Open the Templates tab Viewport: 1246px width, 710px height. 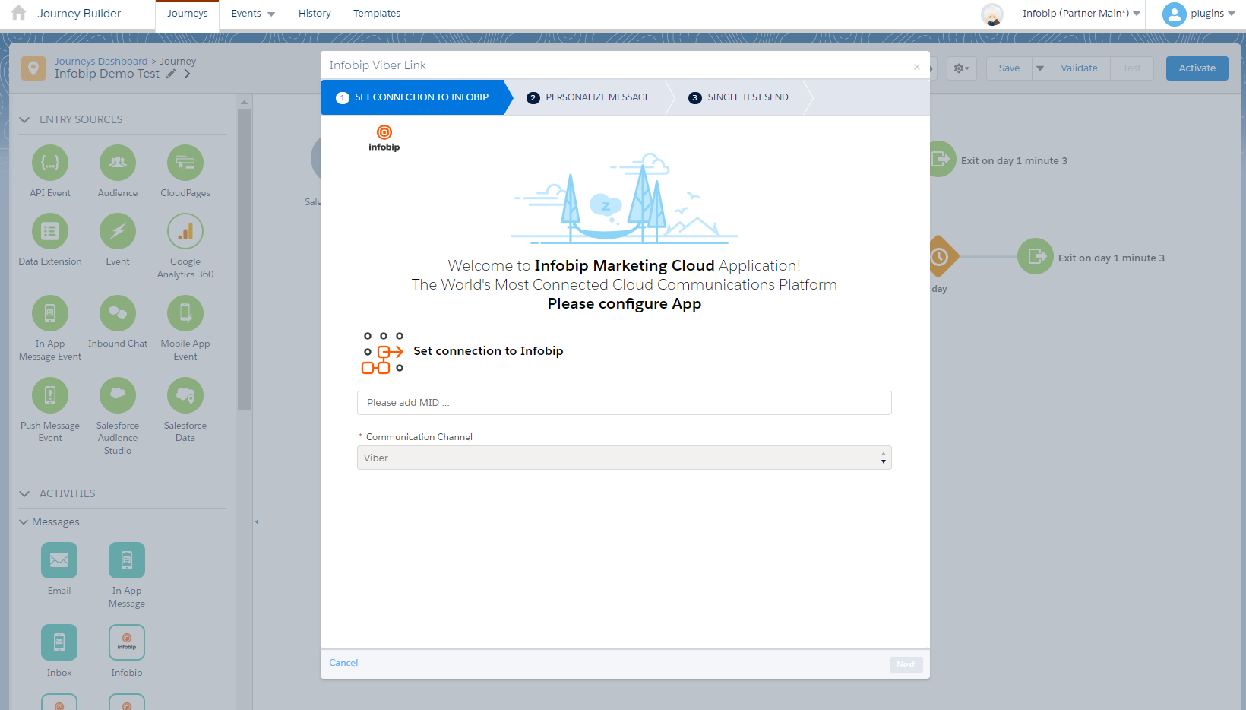[x=376, y=14]
